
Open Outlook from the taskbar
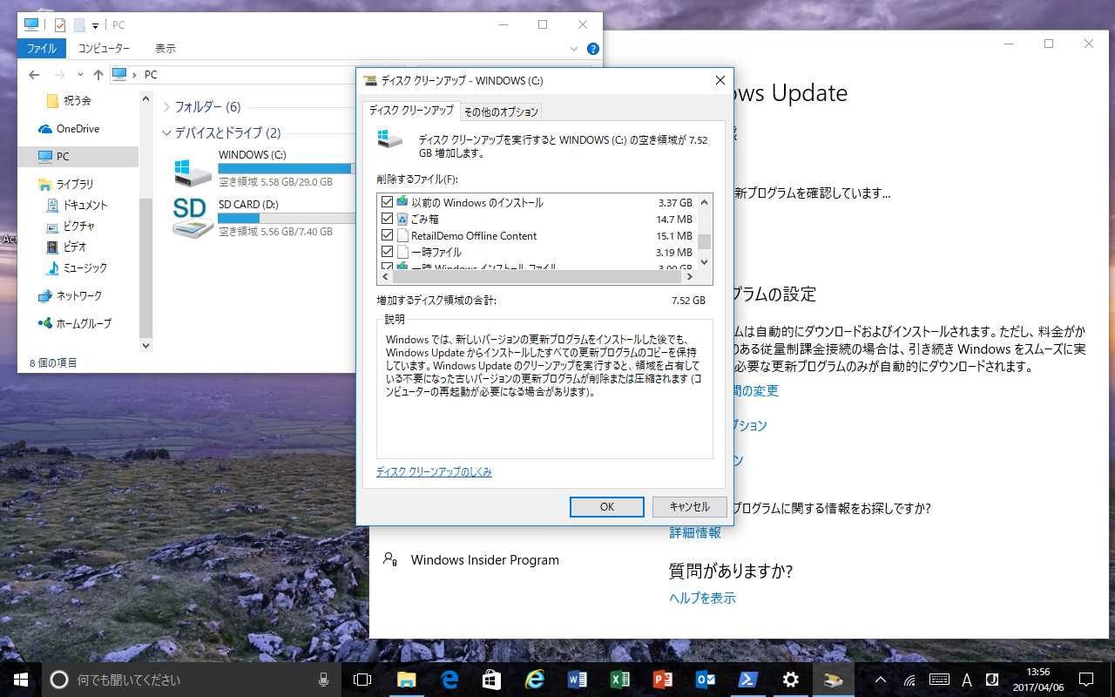[706, 680]
